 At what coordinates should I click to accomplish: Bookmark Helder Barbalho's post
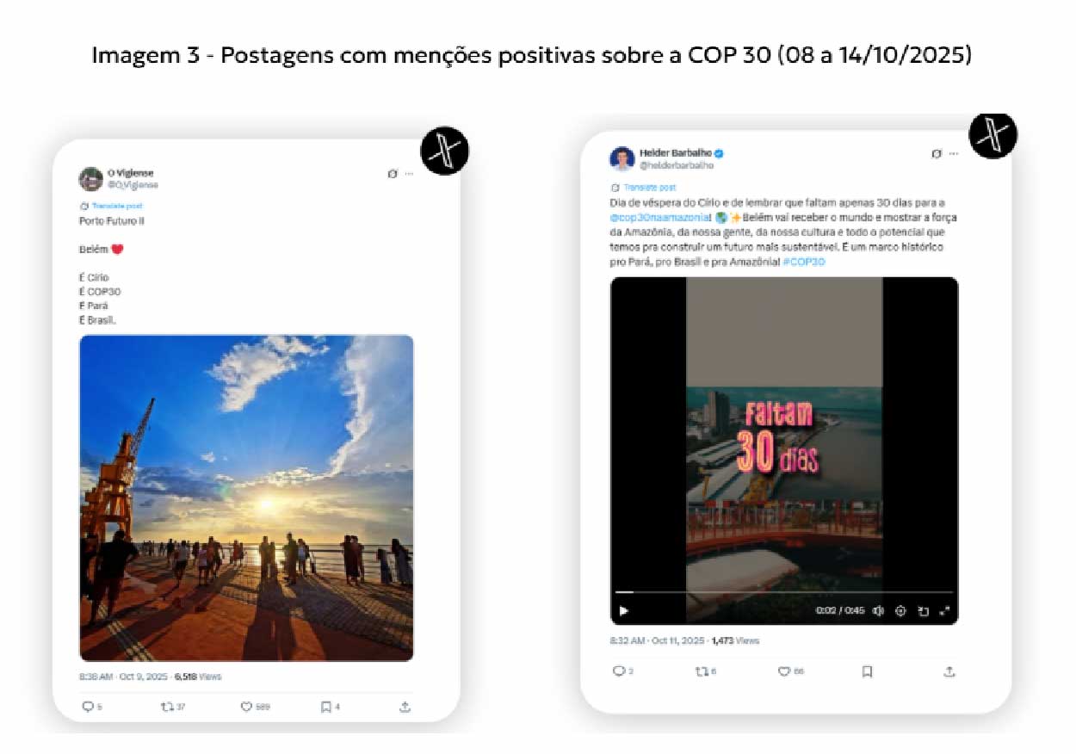coord(867,671)
